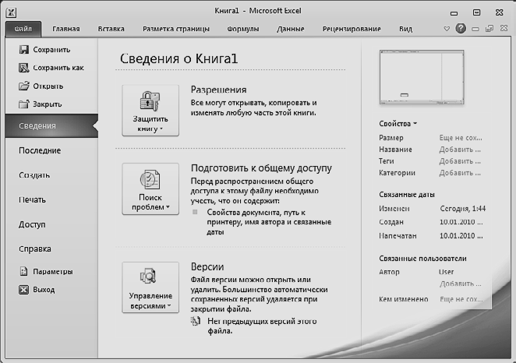The height and width of the screenshot is (363, 516).
Task: Add a category in Категории field
Action: tap(460, 173)
